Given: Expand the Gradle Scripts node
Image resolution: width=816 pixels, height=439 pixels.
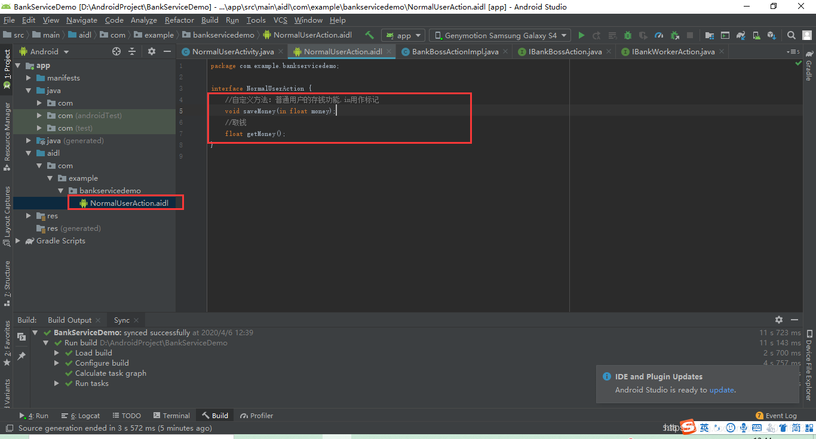Looking at the screenshot, I should pyautogui.click(x=18, y=241).
